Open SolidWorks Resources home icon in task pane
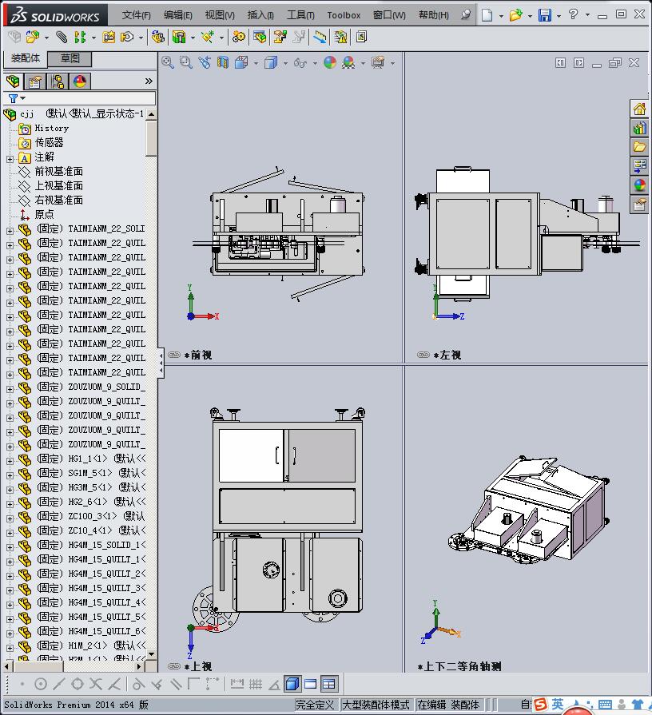 pos(639,109)
